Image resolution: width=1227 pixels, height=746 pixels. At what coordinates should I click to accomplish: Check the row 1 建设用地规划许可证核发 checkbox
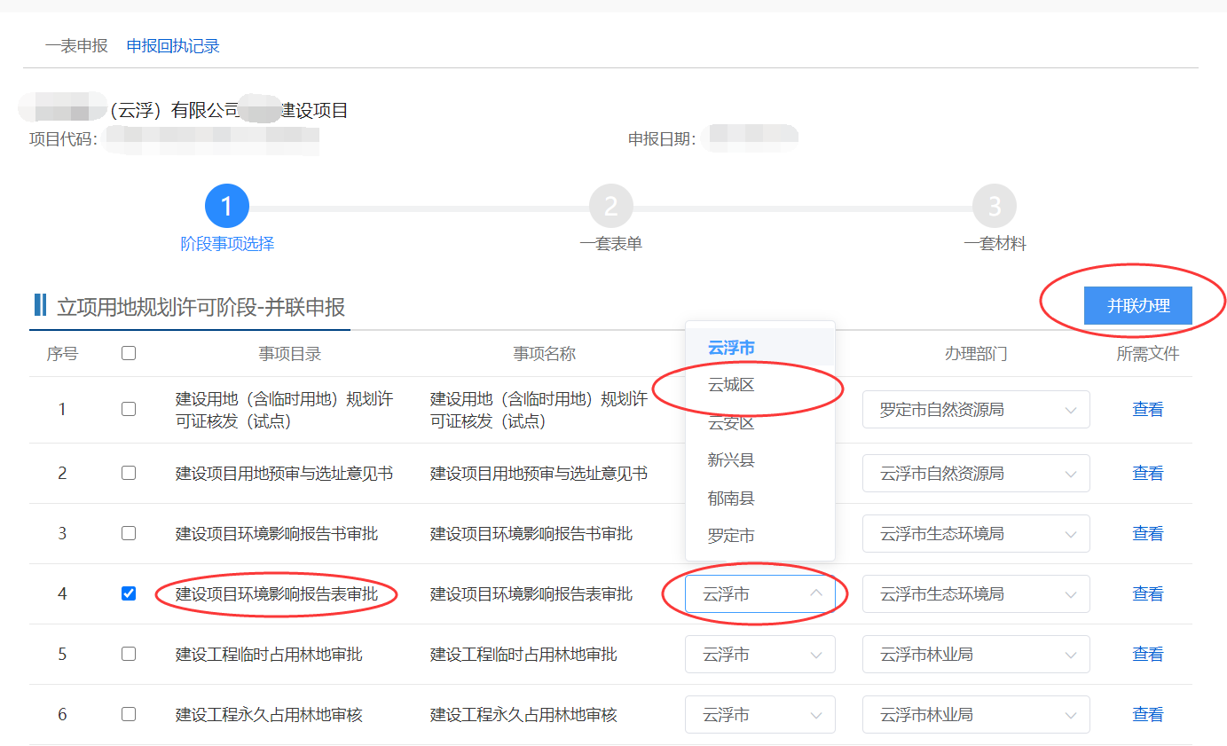tap(129, 409)
